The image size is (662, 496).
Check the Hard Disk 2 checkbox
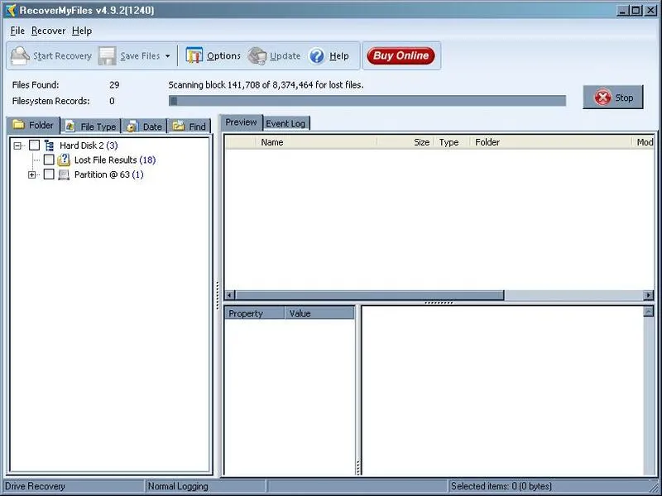(x=34, y=145)
